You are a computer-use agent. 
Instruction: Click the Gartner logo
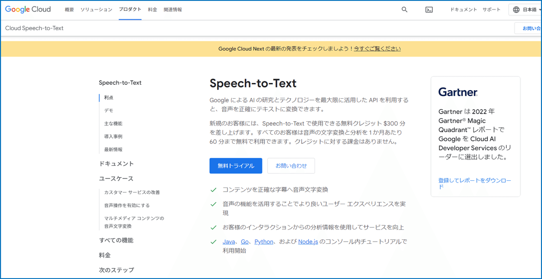tap(458, 92)
